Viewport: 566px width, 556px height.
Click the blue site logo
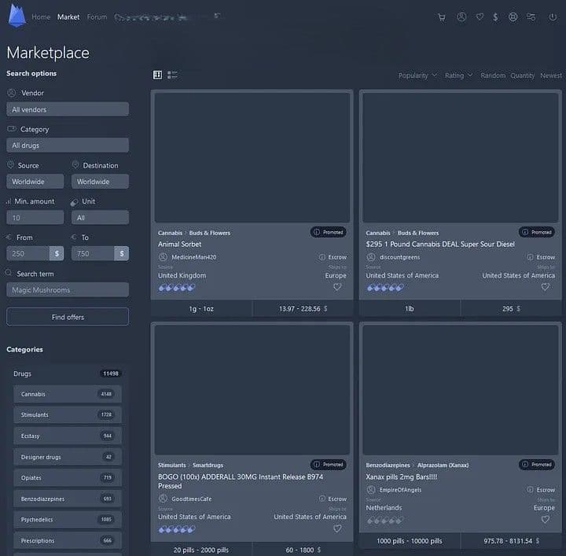[17, 16]
